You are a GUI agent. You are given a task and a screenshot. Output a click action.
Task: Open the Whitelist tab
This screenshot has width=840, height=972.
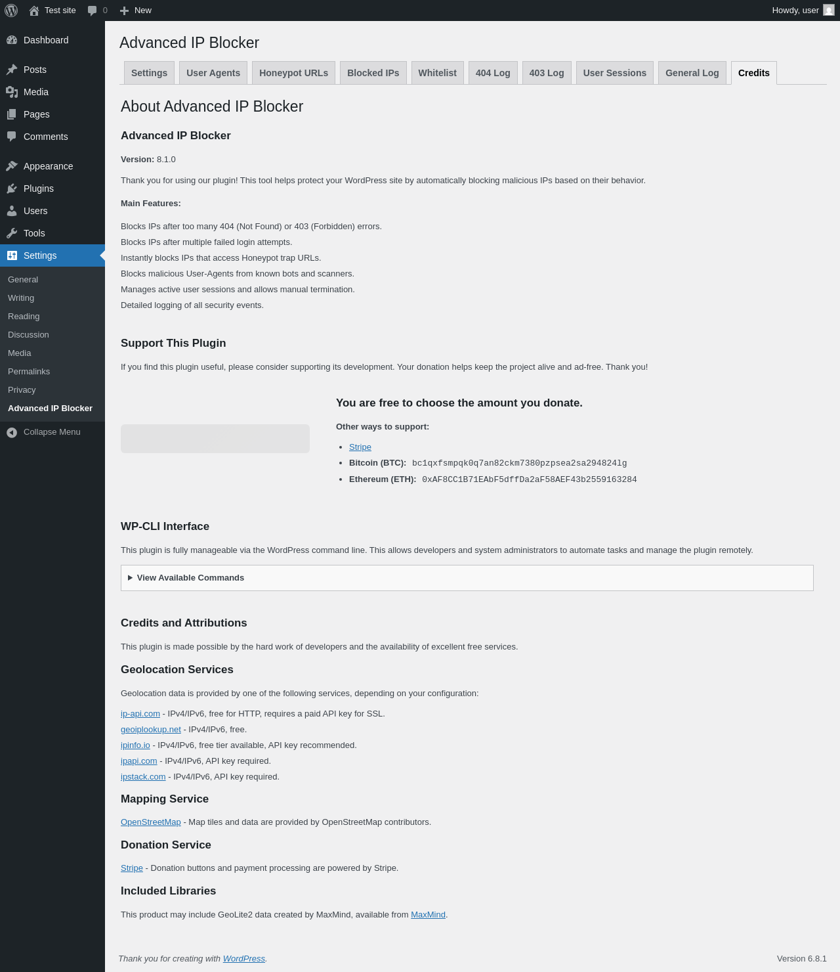click(437, 73)
